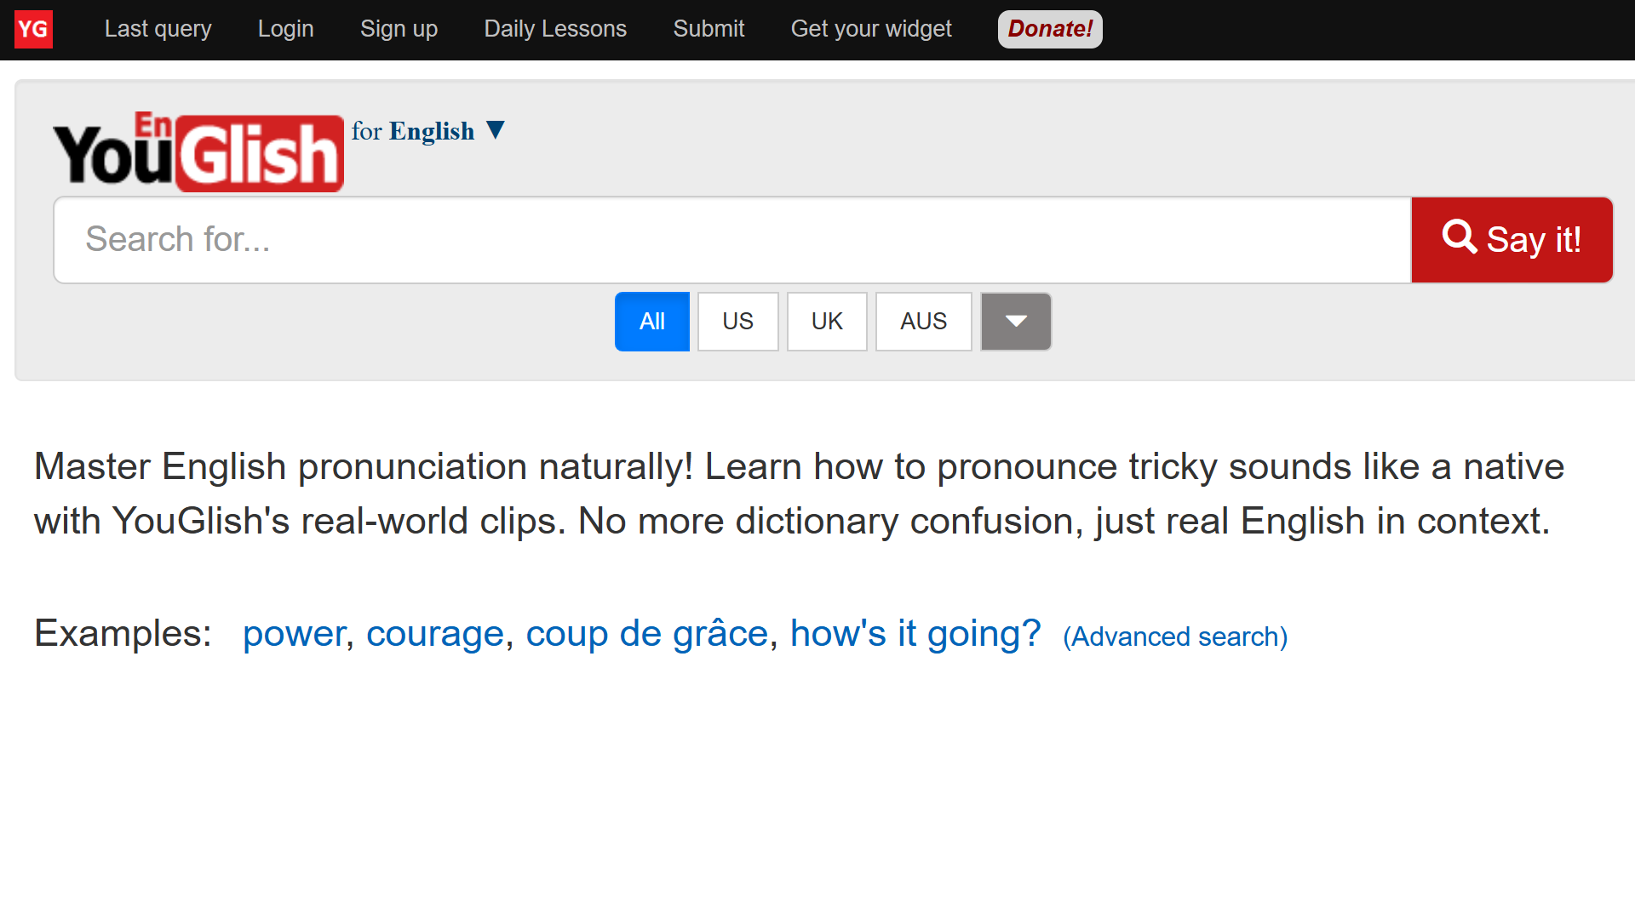Expand the language triangle next to English

[x=496, y=130]
